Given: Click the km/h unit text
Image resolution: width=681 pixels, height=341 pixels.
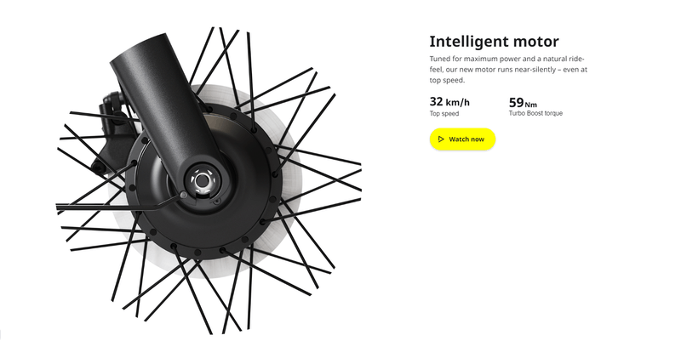Looking at the screenshot, I should tap(458, 103).
